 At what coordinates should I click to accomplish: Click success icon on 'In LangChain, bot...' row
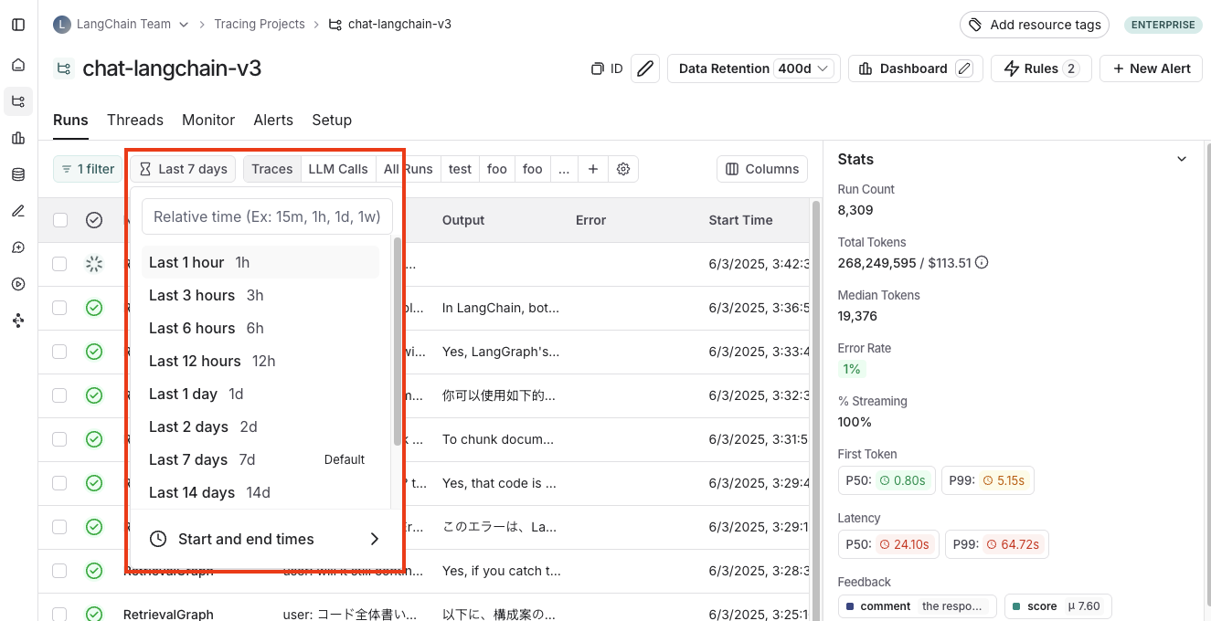click(94, 308)
